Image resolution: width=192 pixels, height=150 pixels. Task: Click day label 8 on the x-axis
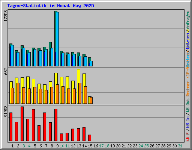52,146
